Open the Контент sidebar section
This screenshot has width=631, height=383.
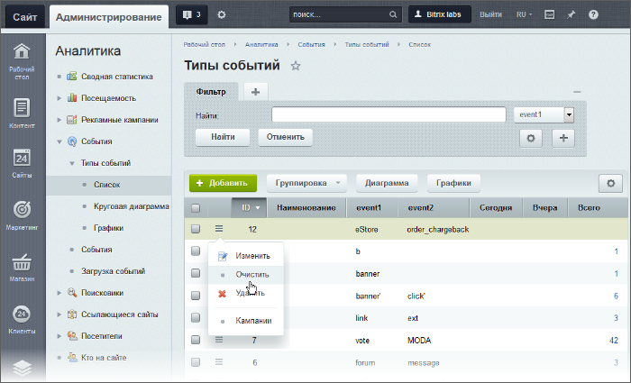point(23,113)
